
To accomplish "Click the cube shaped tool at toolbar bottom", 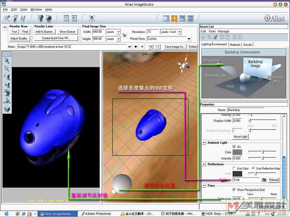I will click(7, 109).
